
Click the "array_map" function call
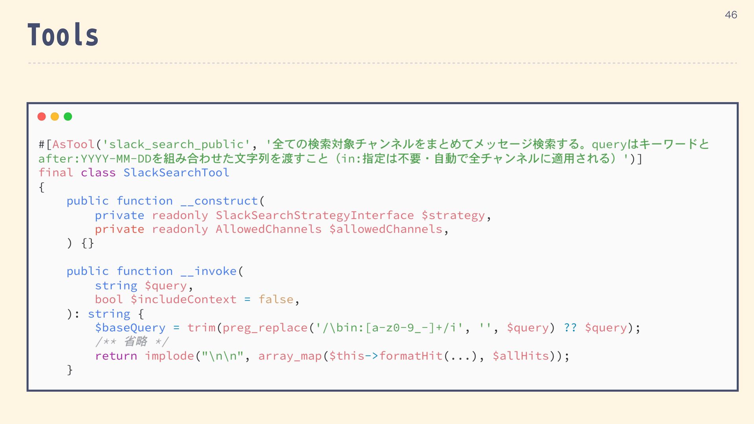click(x=290, y=356)
